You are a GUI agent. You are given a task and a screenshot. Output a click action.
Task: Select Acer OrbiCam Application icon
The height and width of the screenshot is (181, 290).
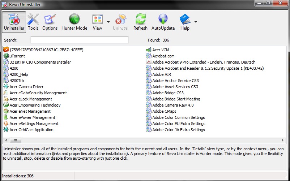tap(6, 129)
